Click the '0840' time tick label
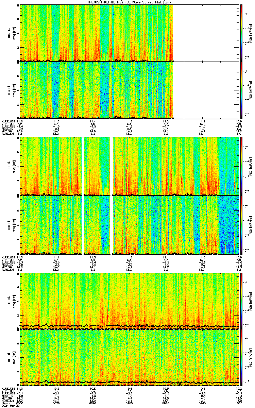This screenshot has width=255, height=408. [x=93, y=403]
